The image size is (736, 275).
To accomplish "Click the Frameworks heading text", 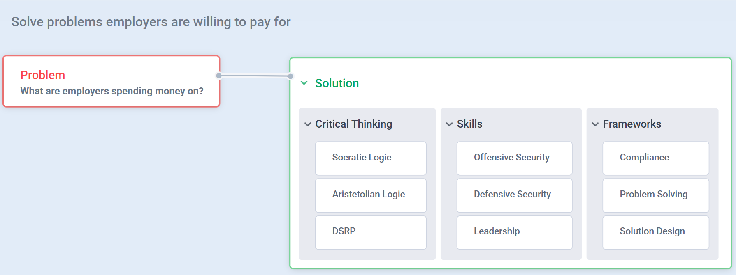I will (632, 124).
